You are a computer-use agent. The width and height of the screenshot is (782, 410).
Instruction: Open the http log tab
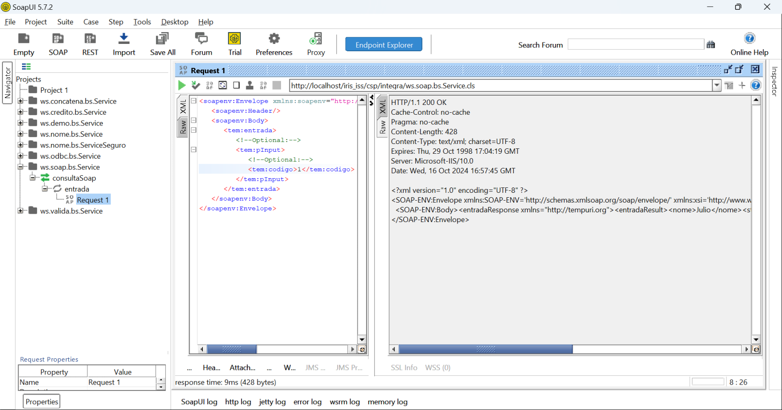[x=238, y=402]
